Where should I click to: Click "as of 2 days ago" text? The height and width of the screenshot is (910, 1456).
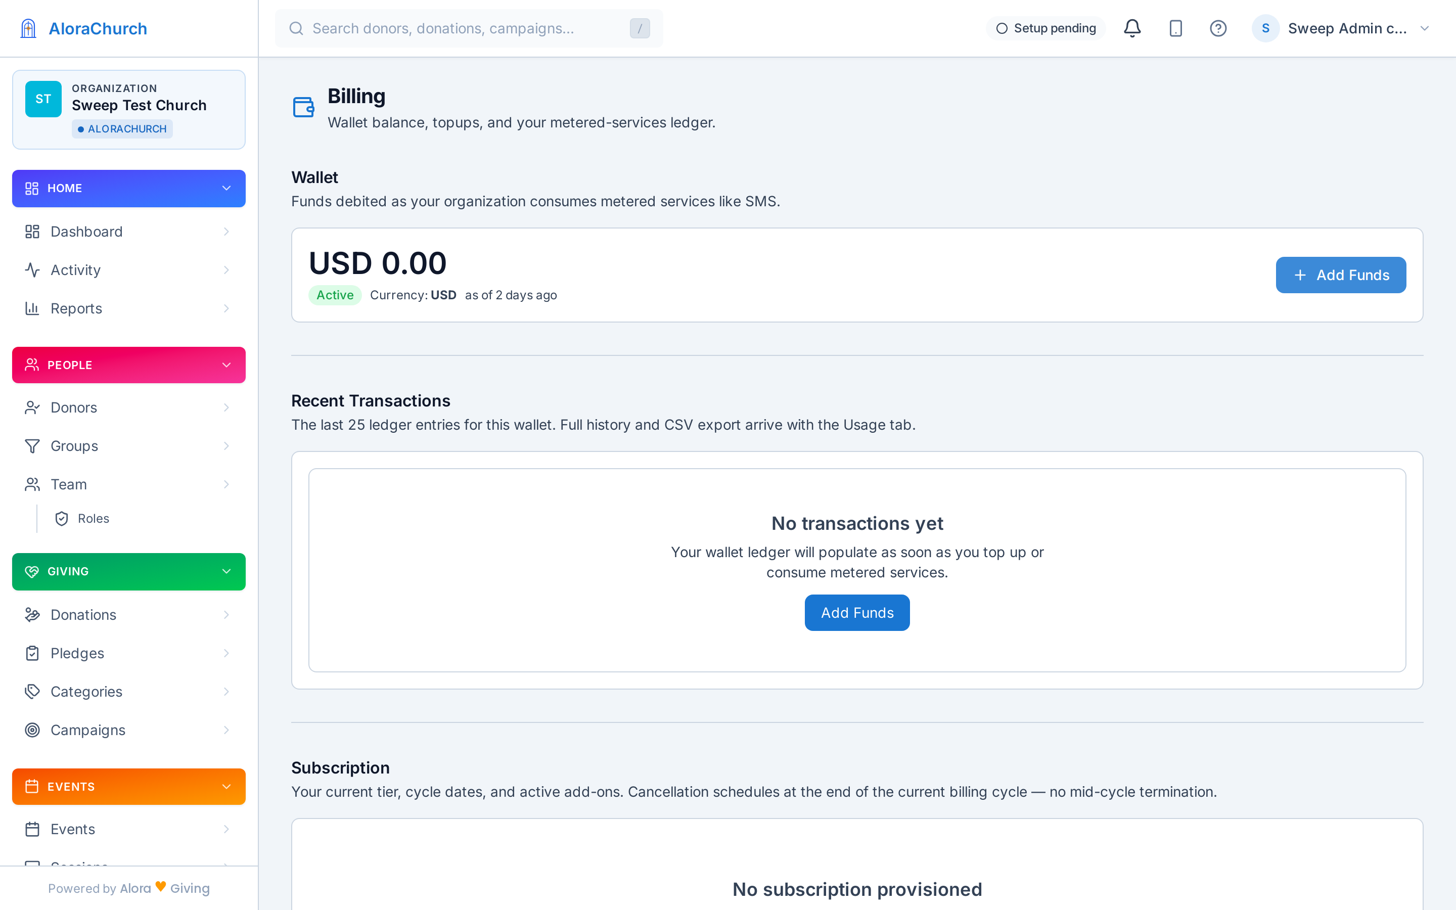coord(511,296)
